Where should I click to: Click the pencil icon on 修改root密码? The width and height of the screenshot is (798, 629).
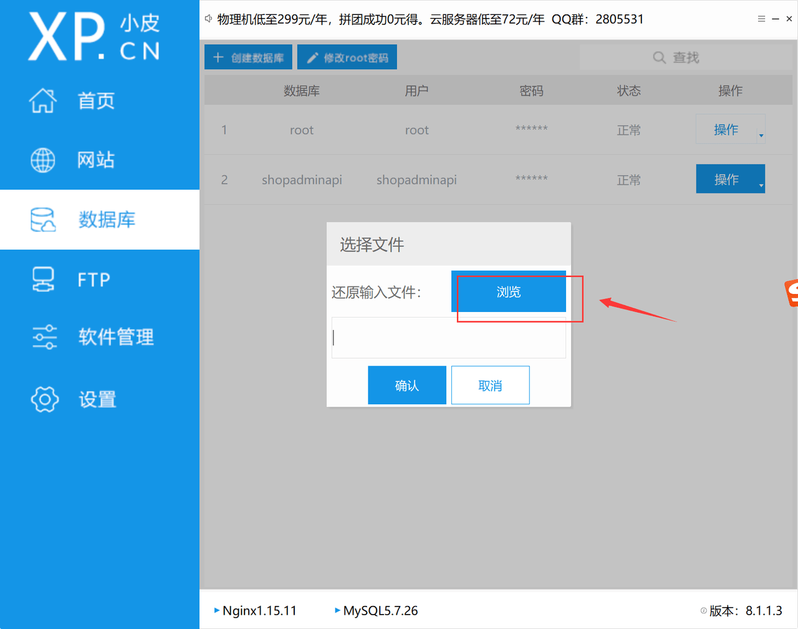[312, 57]
